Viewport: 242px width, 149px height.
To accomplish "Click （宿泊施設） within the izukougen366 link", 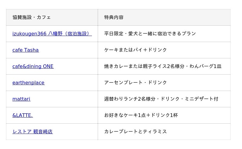I will (x=78, y=34).
